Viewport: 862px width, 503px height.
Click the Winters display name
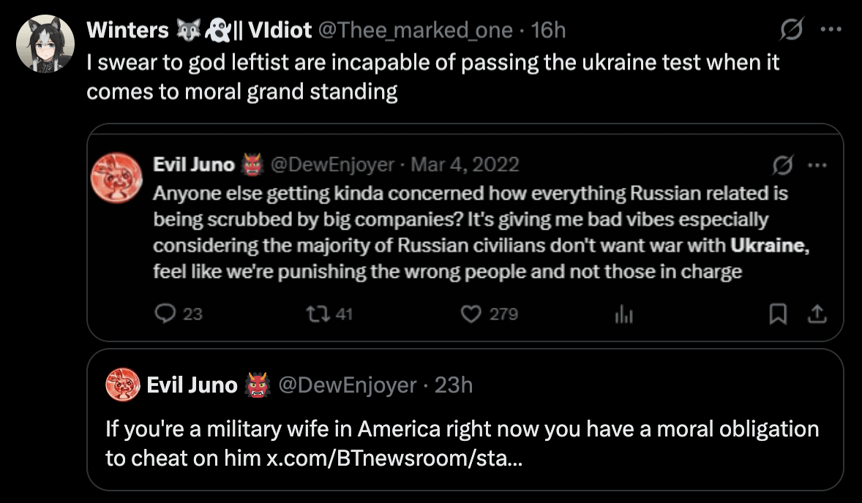[x=127, y=30]
